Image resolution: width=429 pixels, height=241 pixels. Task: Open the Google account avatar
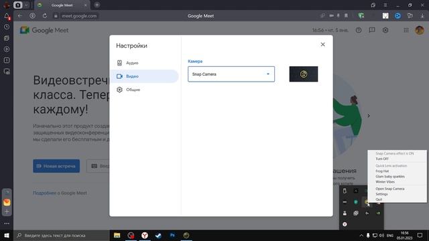click(420, 30)
